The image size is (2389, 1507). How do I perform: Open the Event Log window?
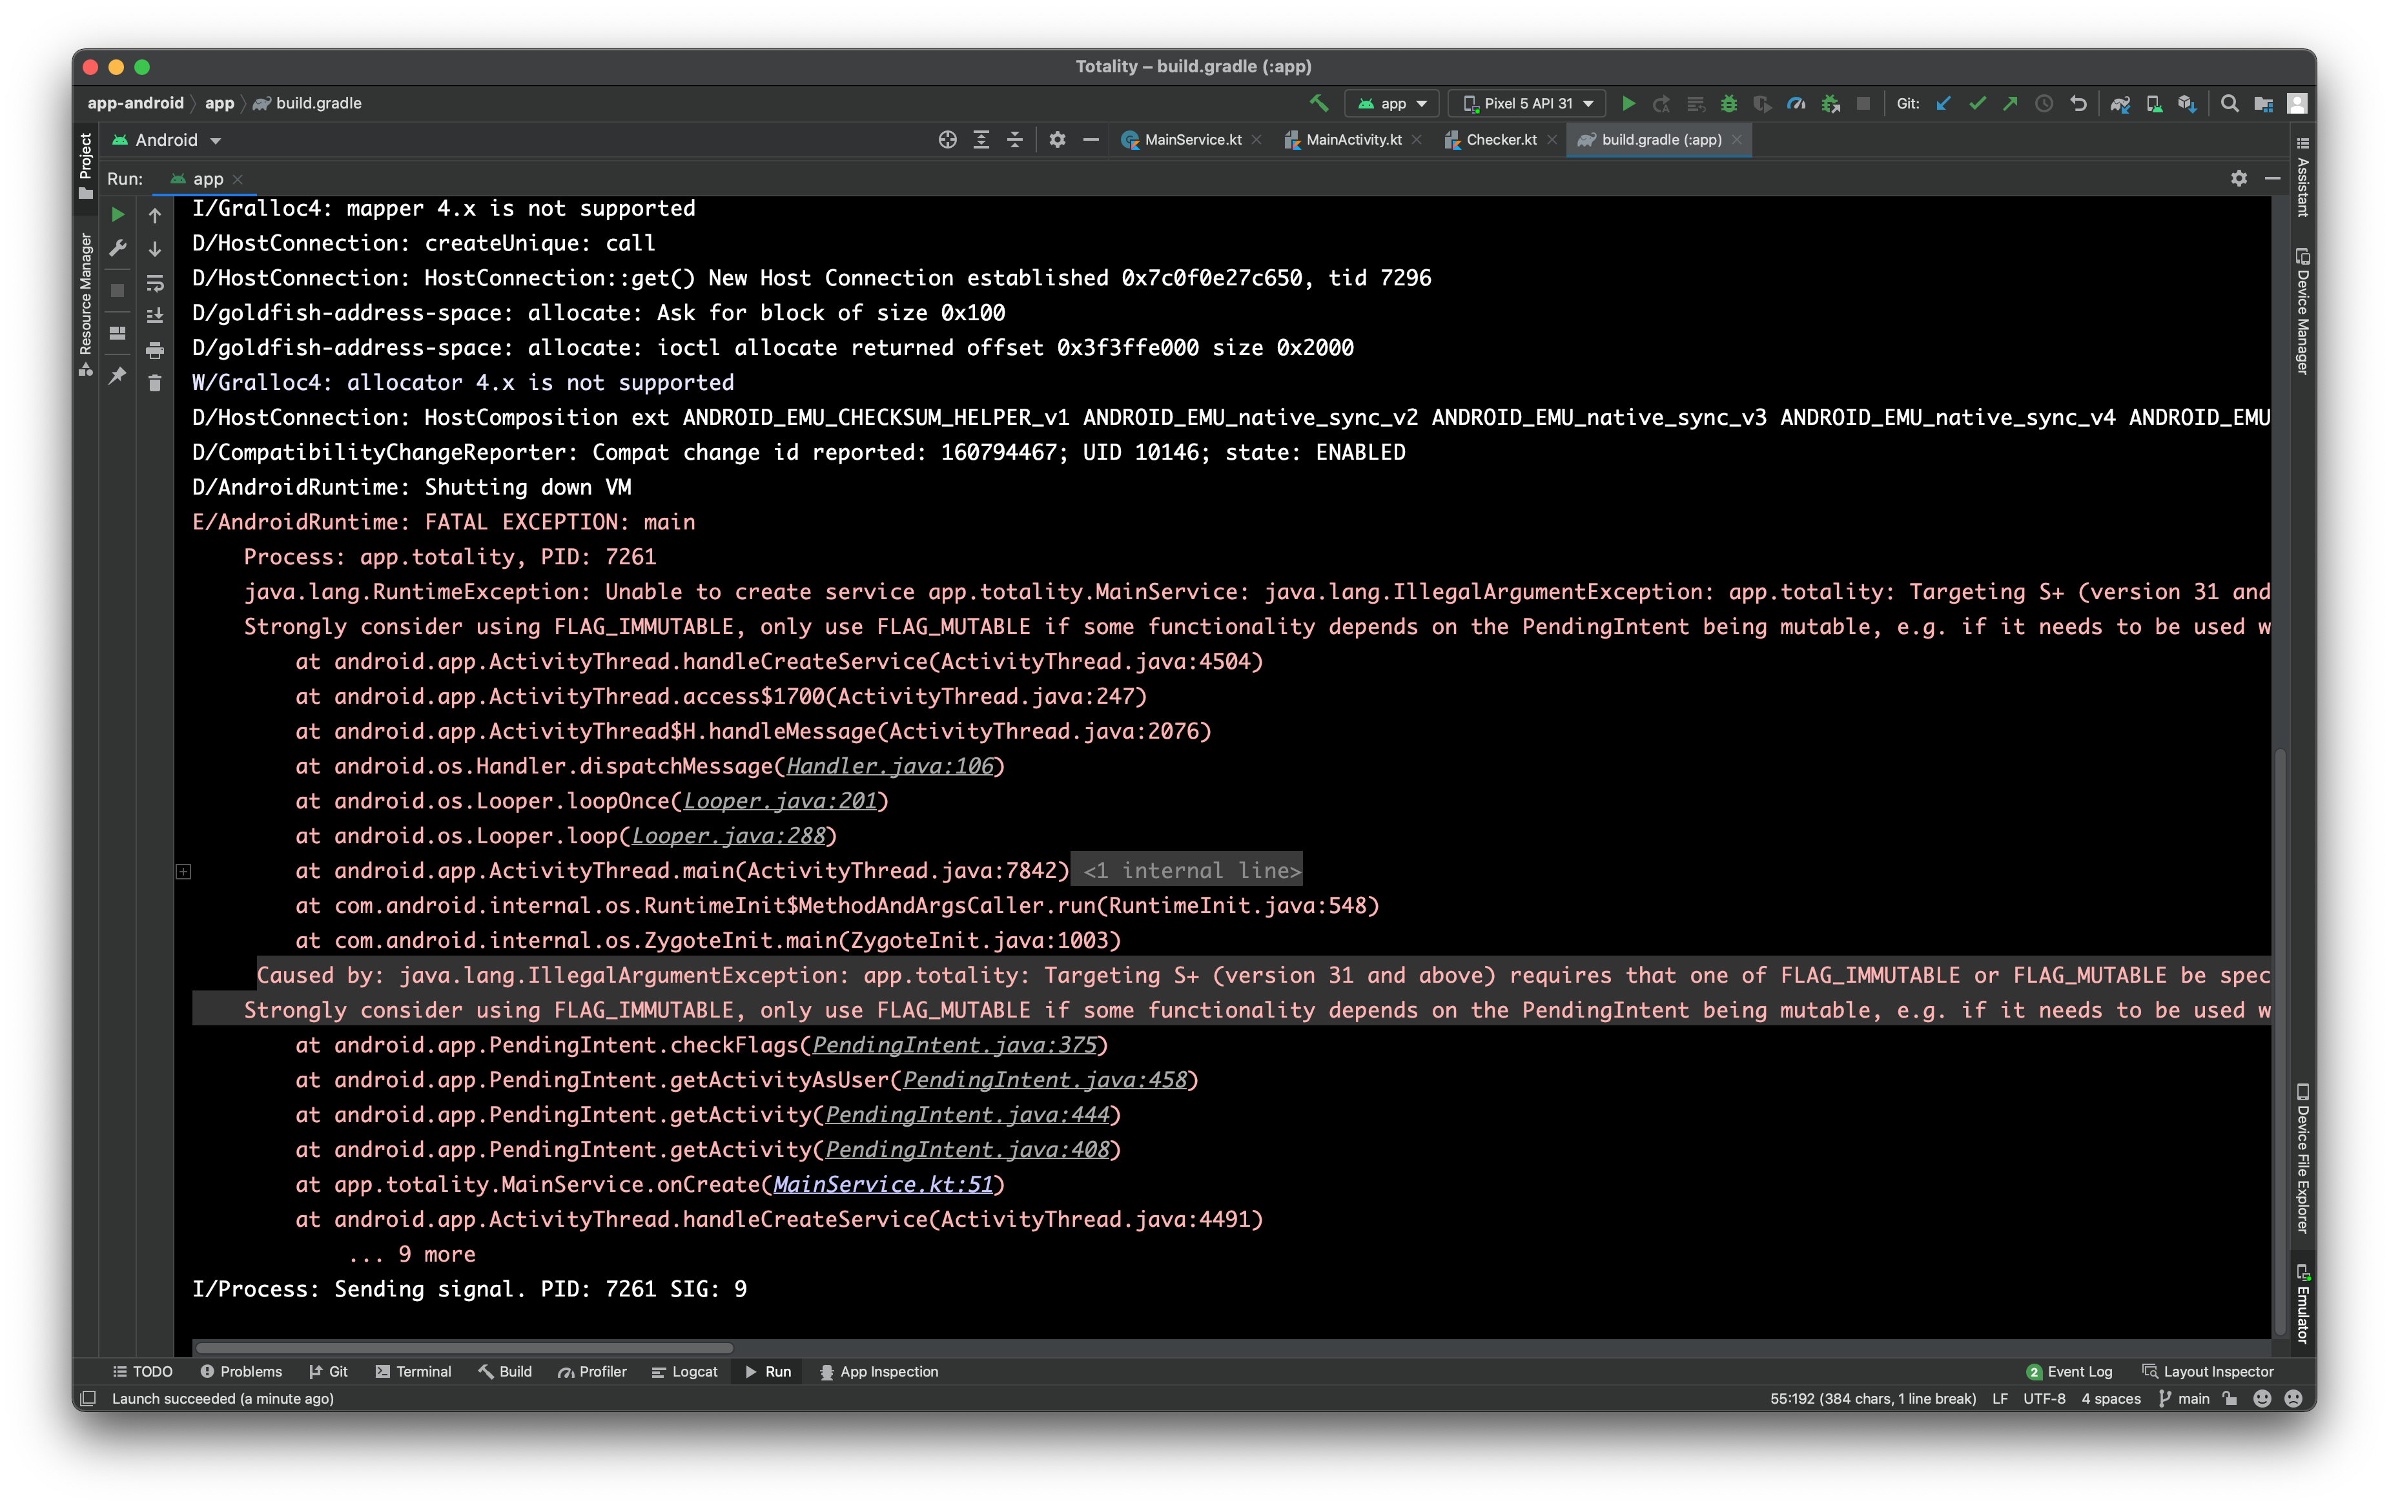[2069, 1371]
